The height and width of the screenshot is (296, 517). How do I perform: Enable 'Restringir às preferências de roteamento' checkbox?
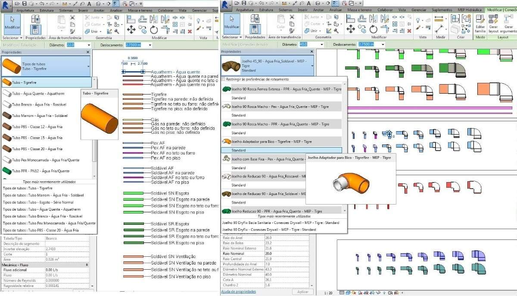tap(223, 79)
